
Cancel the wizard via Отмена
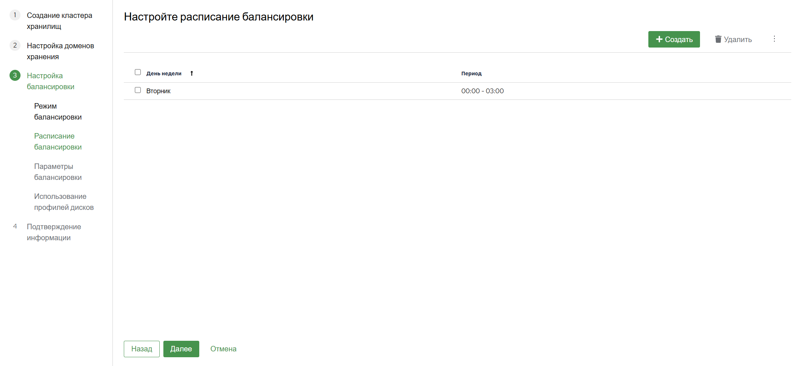coord(223,349)
